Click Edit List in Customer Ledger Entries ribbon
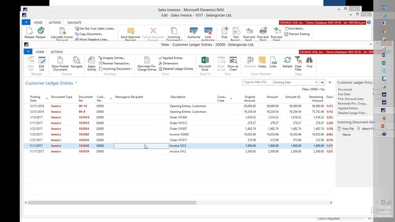 [41, 64]
